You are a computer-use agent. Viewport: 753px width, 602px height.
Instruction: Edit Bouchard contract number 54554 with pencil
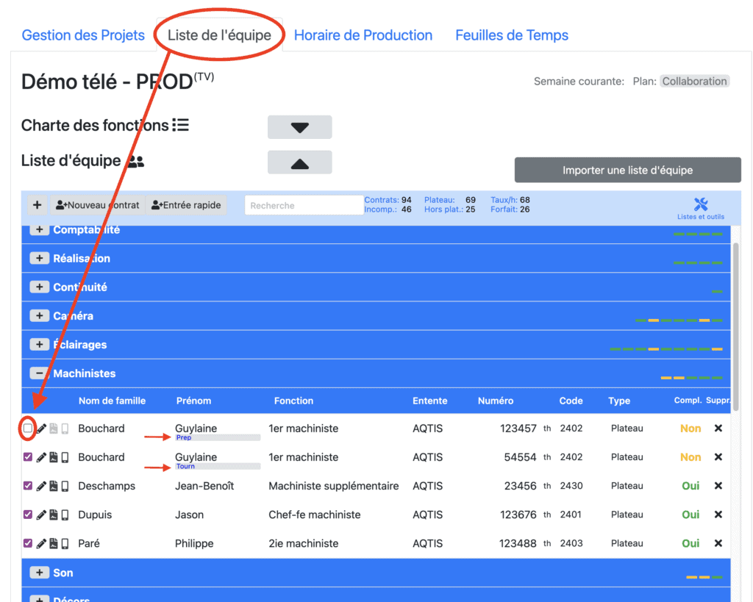coord(41,457)
